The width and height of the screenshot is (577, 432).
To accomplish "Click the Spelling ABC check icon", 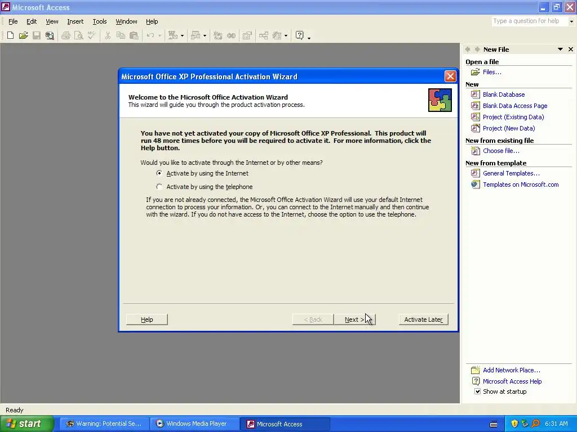I will tap(92, 35).
